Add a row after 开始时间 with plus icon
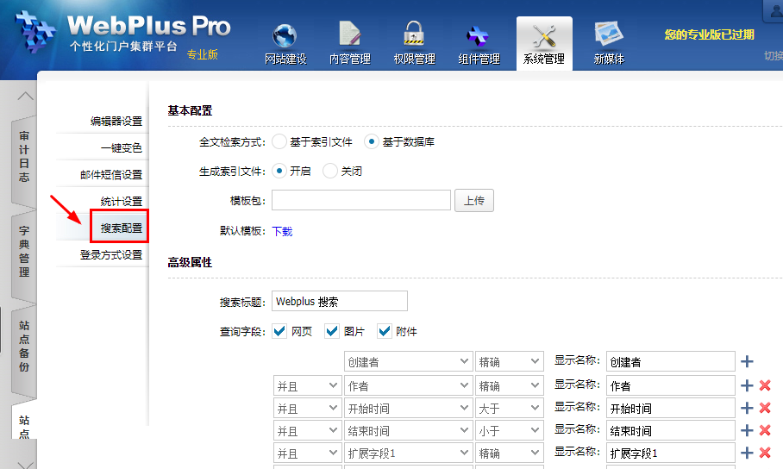Viewport: 783px width, 469px height. point(747,408)
